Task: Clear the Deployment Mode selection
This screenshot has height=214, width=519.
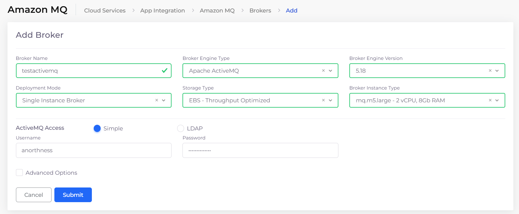Action: coord(157,100)
